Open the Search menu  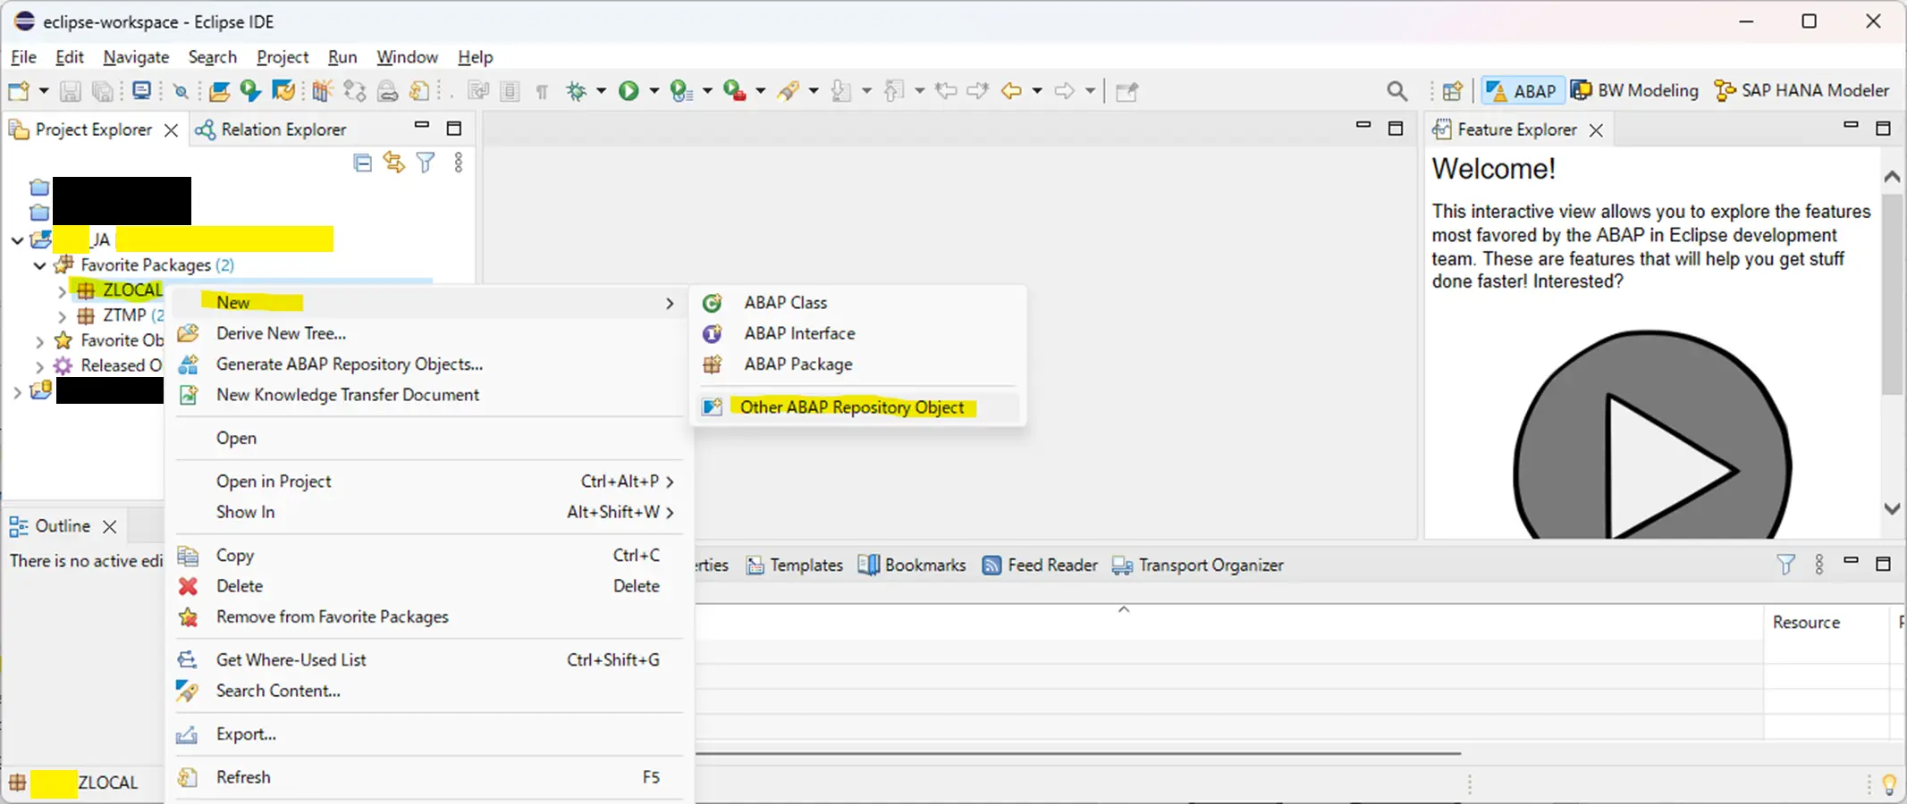212,57
